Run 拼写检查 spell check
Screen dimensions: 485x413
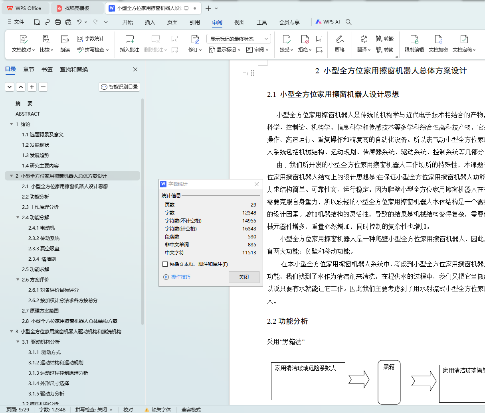[92, 50]
